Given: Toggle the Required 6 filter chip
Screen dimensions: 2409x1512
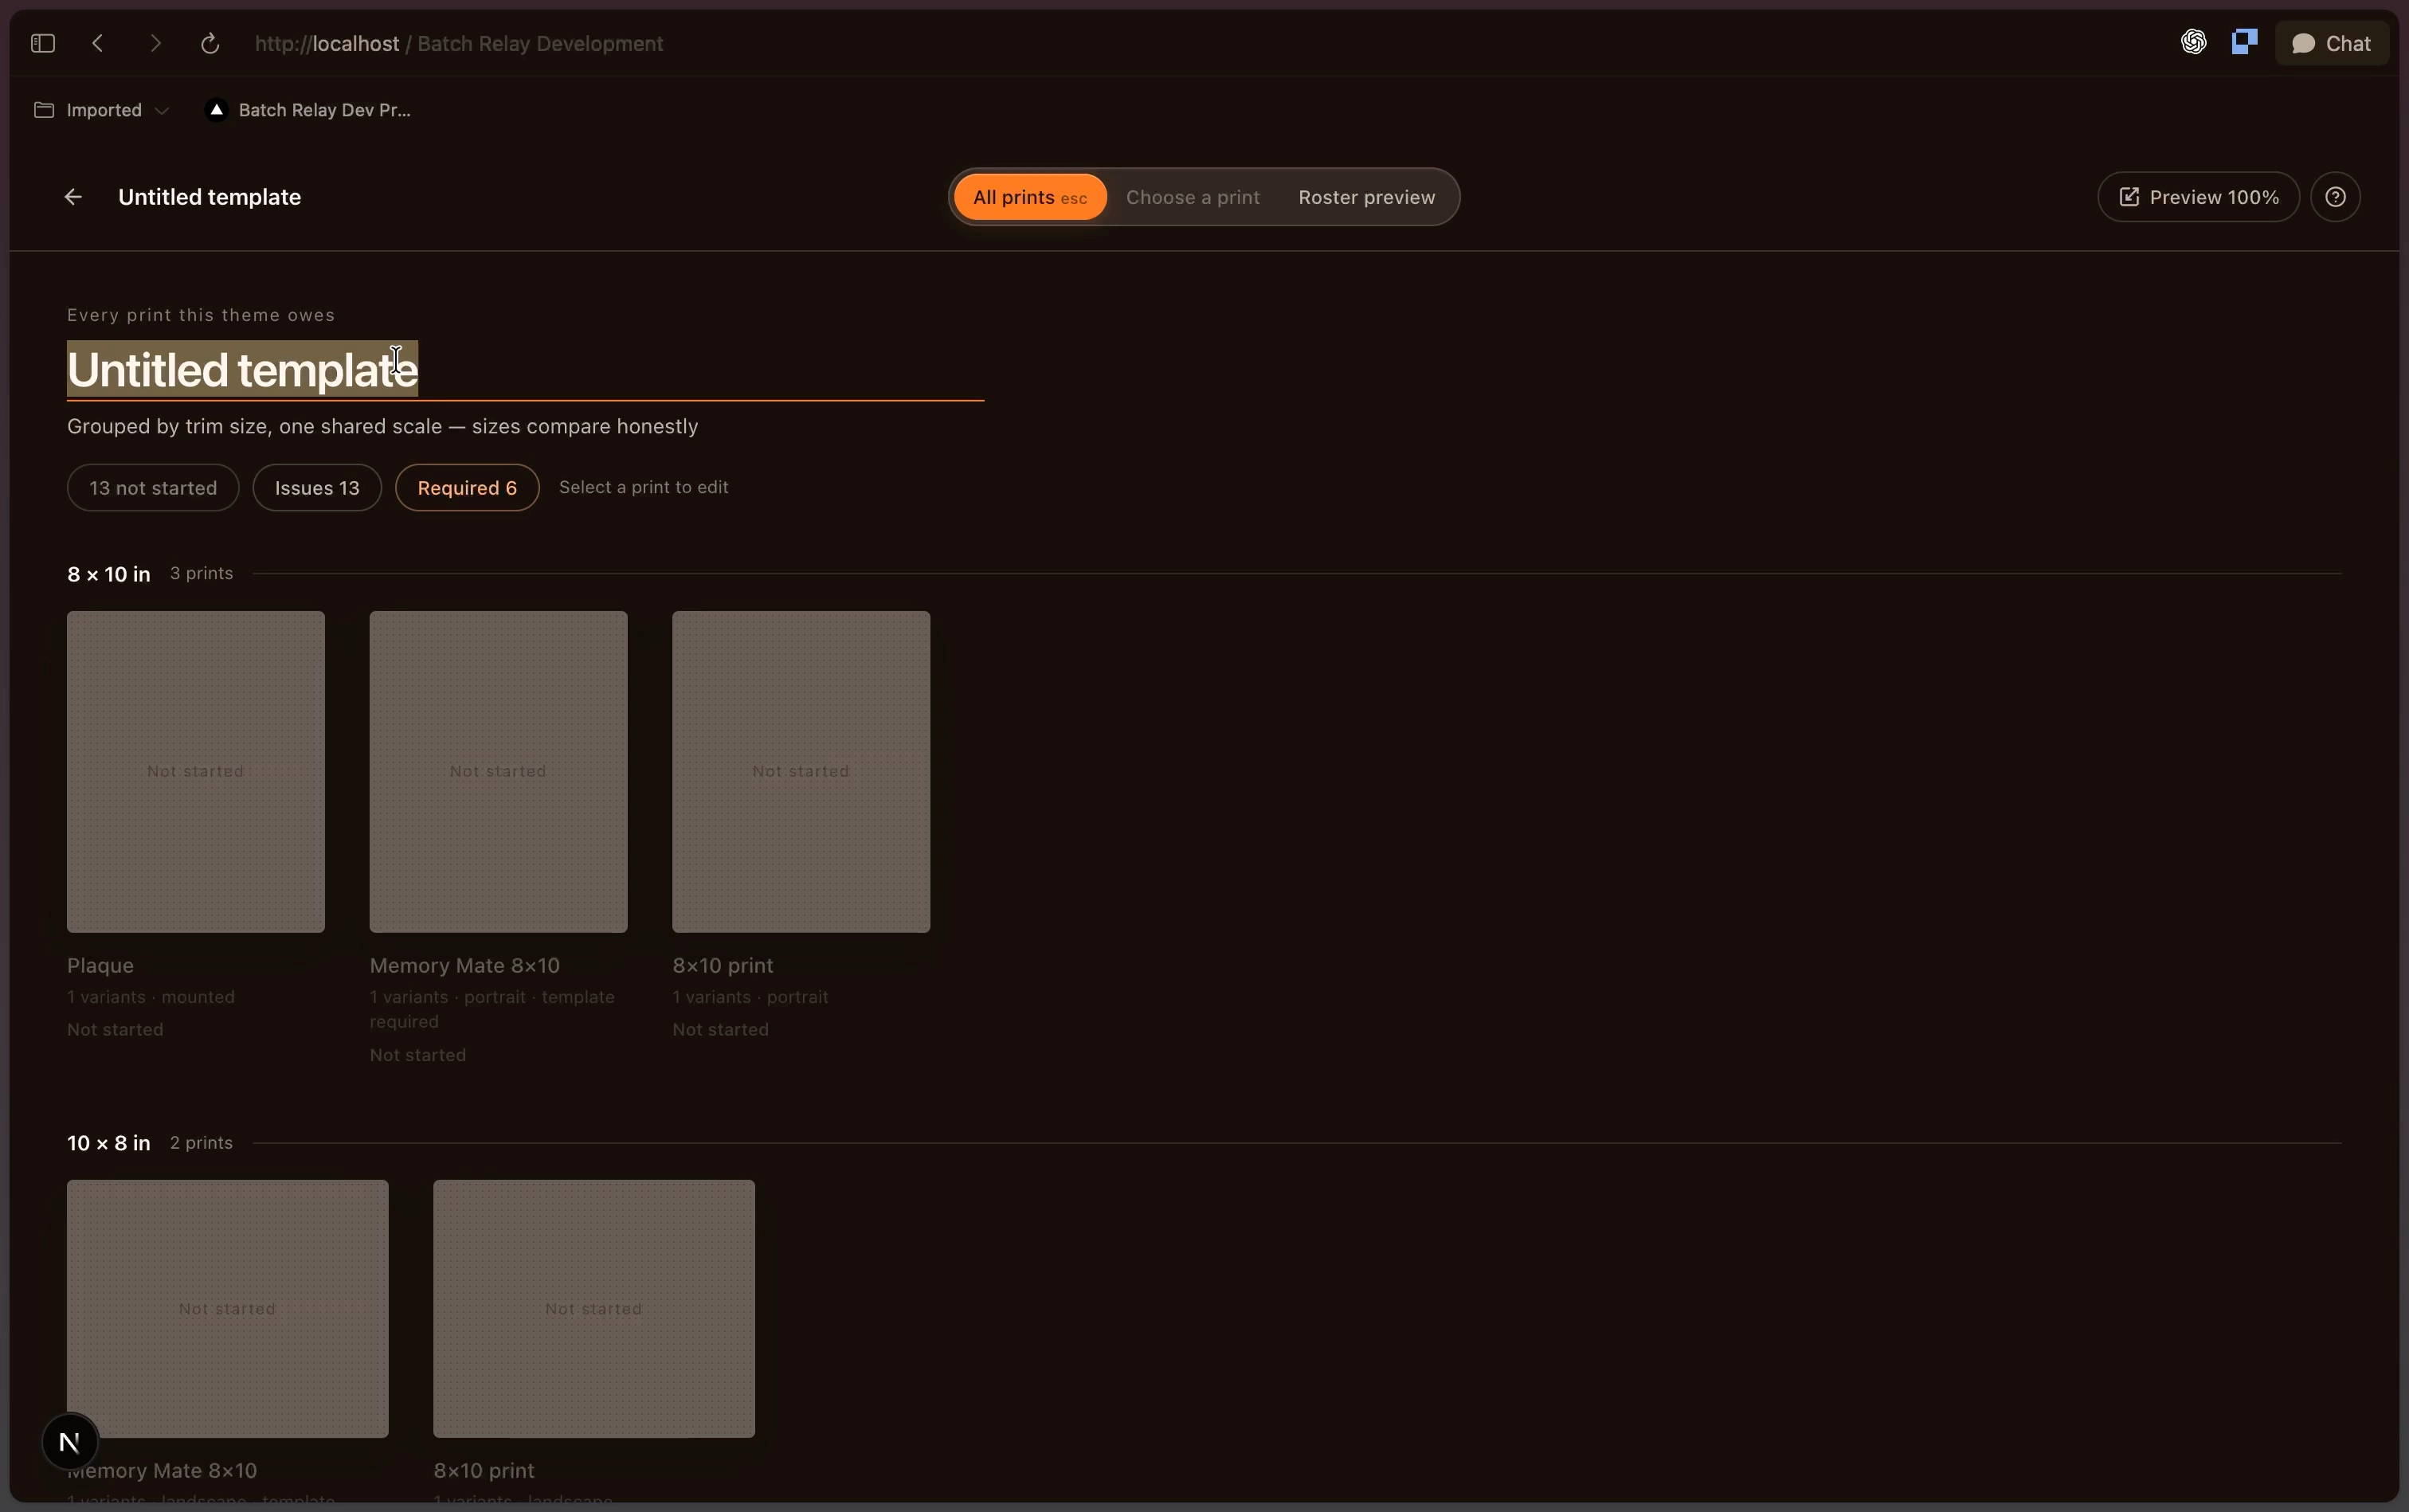Looking at the screenshot, I should (x=467, y=488).
